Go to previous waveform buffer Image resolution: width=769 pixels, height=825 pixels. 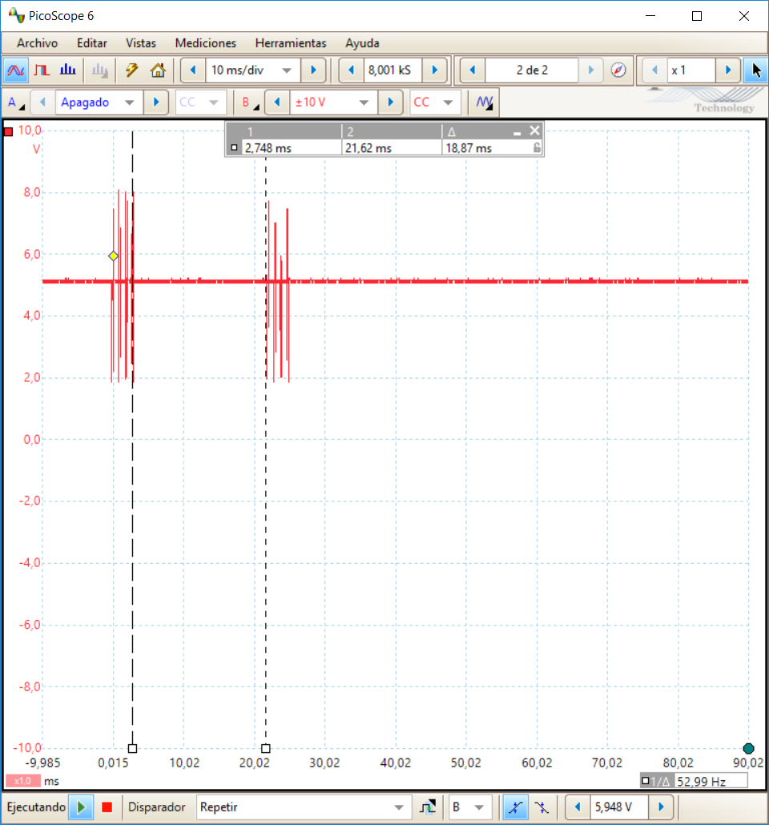tap(472, 70)
